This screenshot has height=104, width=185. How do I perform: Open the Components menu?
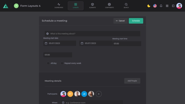109,6
